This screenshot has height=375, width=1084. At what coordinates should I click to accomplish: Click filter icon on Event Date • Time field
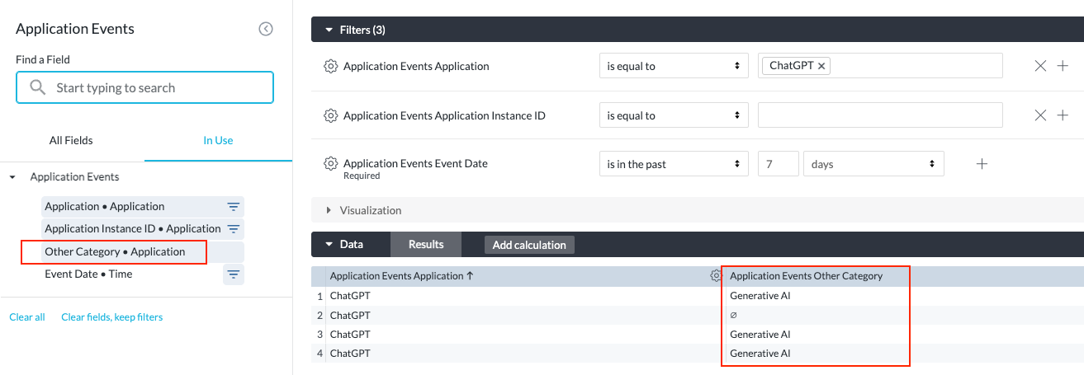[x=234, y=274]
